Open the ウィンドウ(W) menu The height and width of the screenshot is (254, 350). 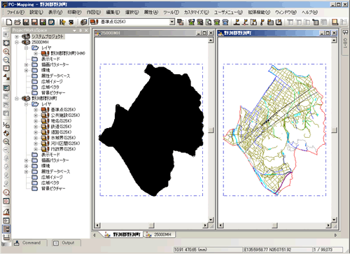pos(286,13)
